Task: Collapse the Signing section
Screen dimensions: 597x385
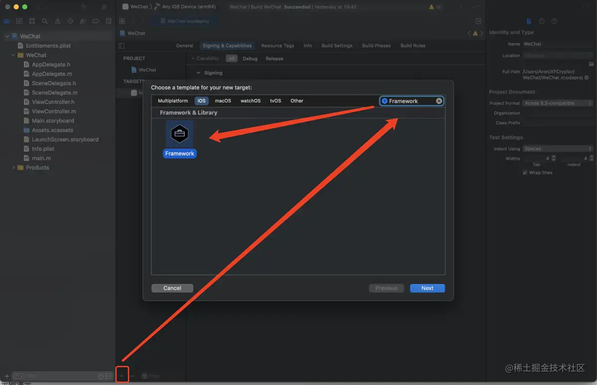Action: coord(199,73)
